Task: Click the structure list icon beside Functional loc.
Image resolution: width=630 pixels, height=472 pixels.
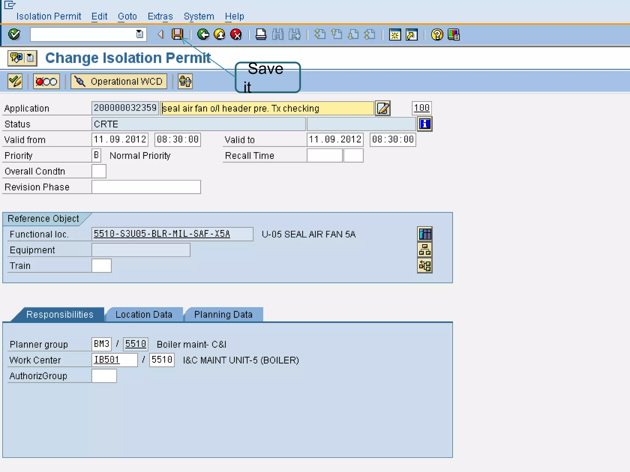Action: (425, 234)
